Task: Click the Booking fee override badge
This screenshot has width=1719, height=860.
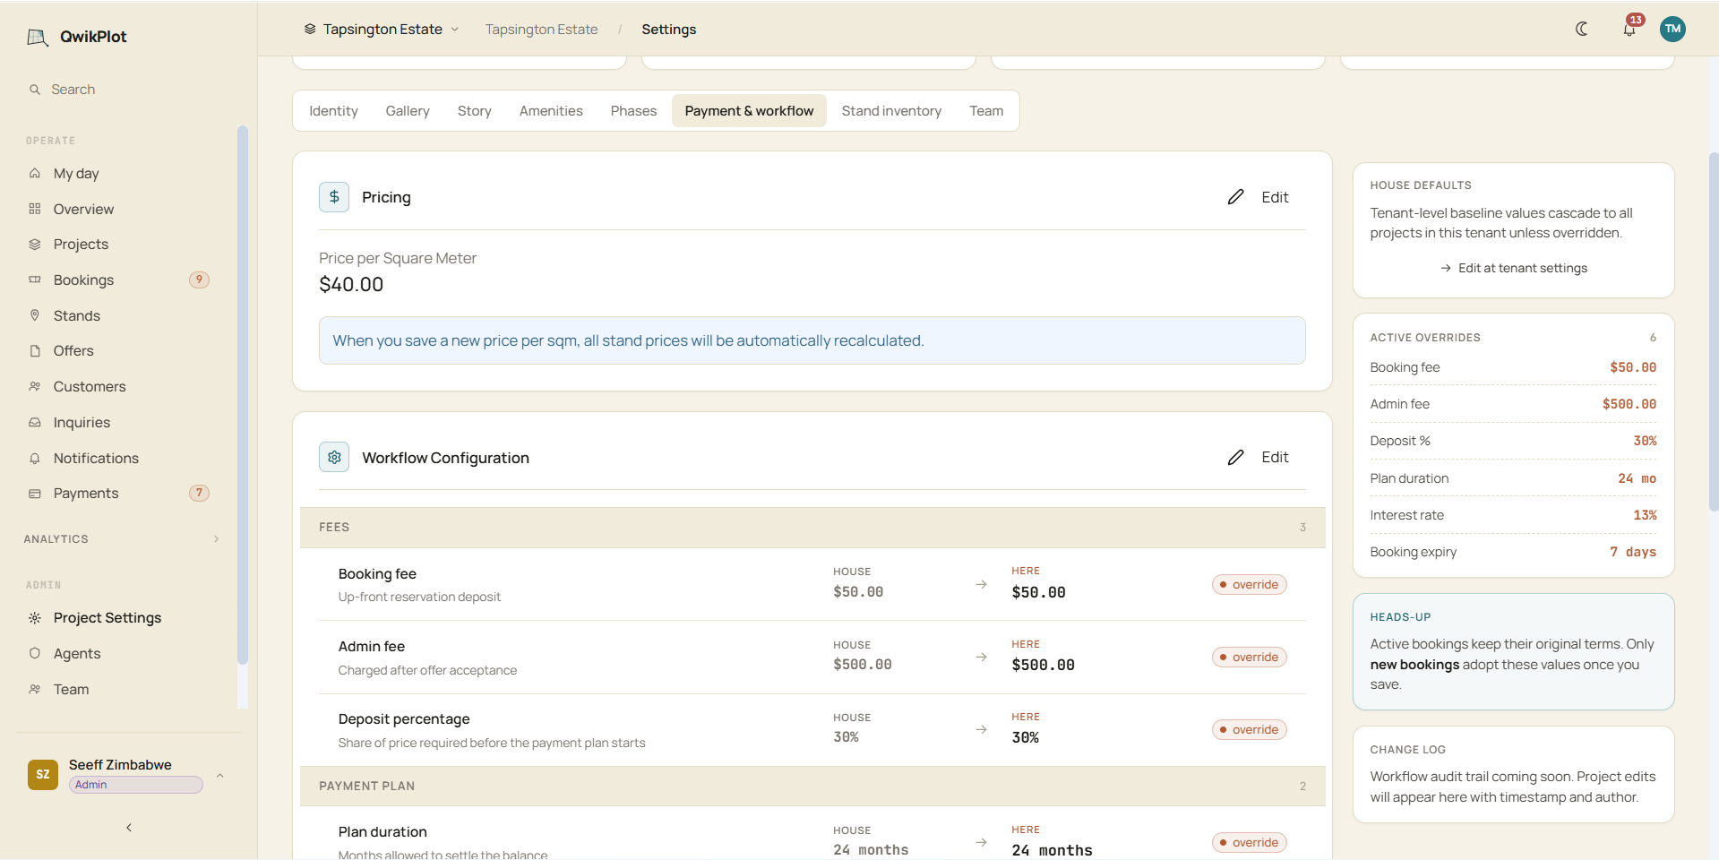Action: coord(1249,584)
